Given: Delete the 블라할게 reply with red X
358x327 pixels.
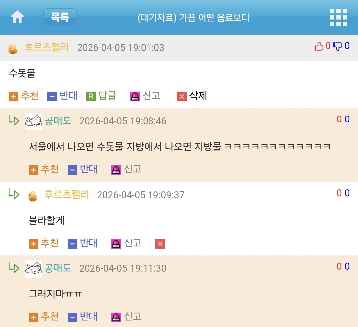Looking at the screenshot, I should tap(160, 244).
